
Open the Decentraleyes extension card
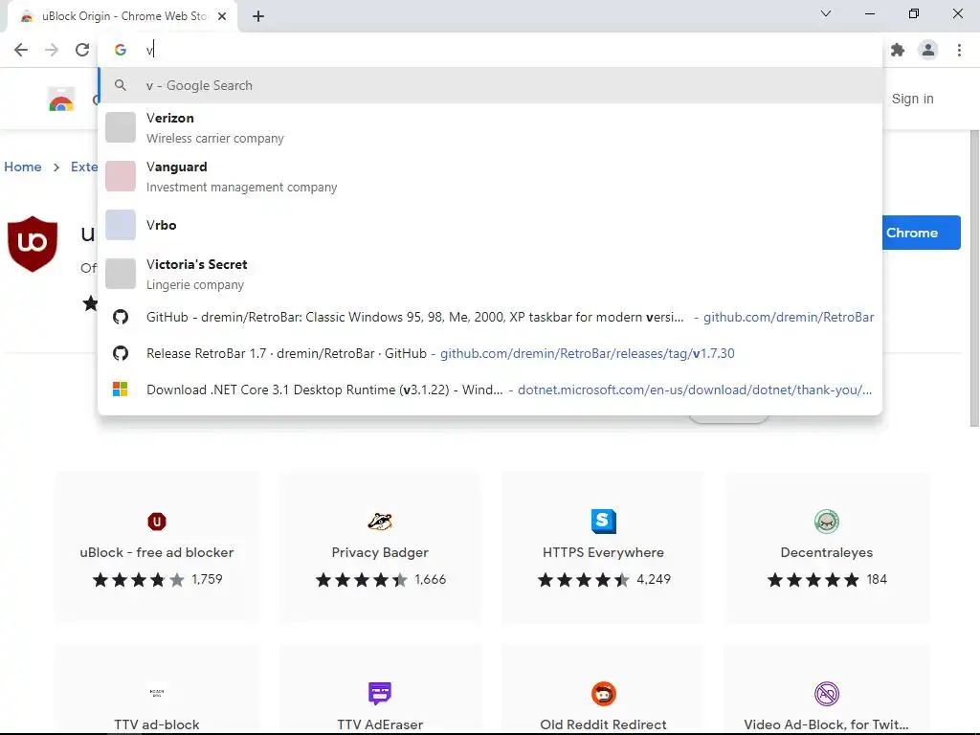tap(826, 548)
